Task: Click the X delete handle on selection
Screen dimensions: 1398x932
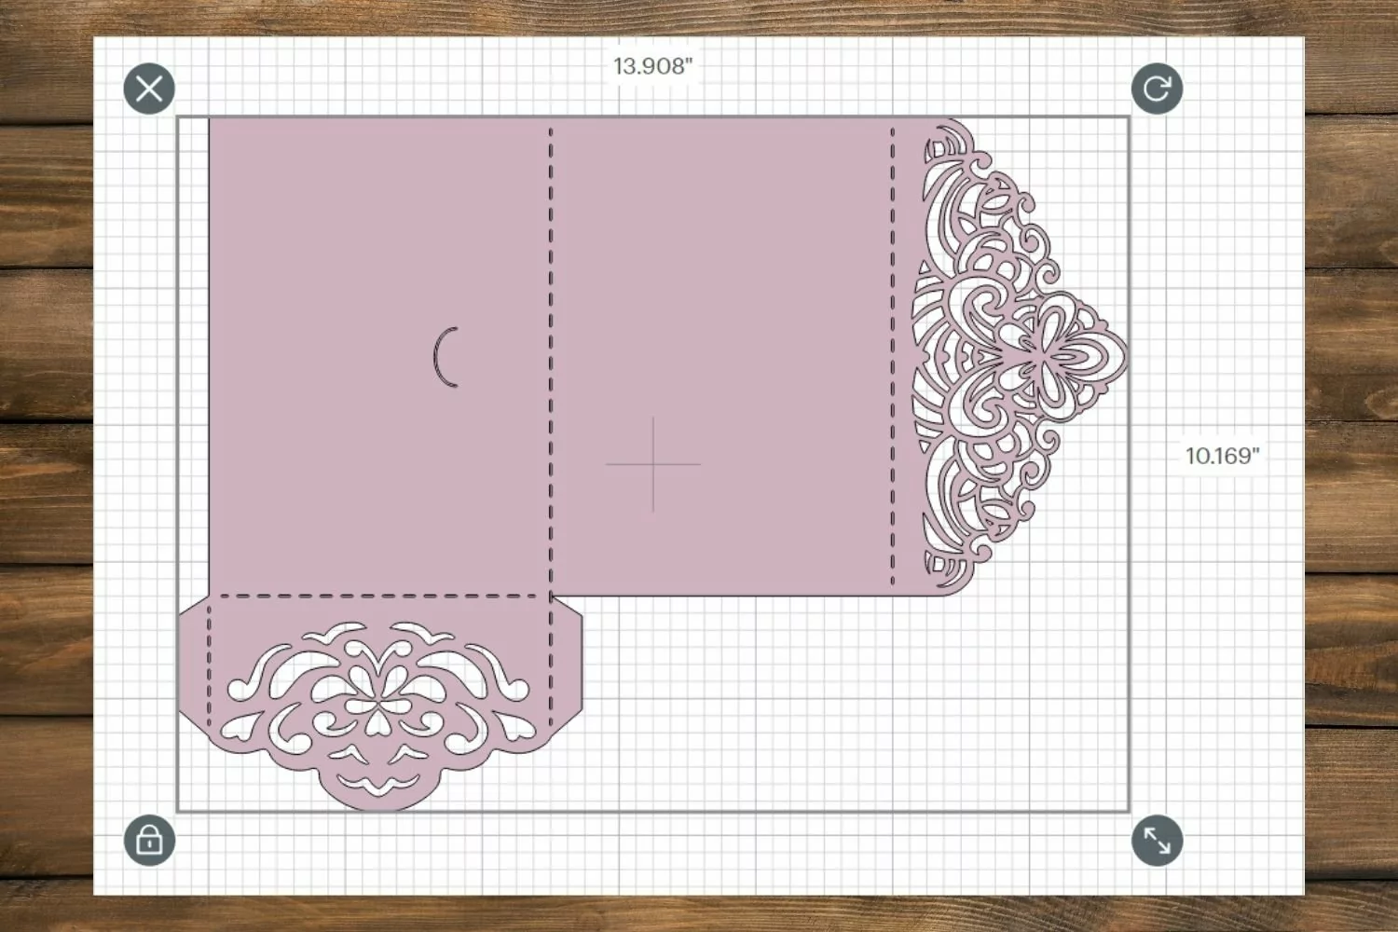Action: click(x=149, y=89)
